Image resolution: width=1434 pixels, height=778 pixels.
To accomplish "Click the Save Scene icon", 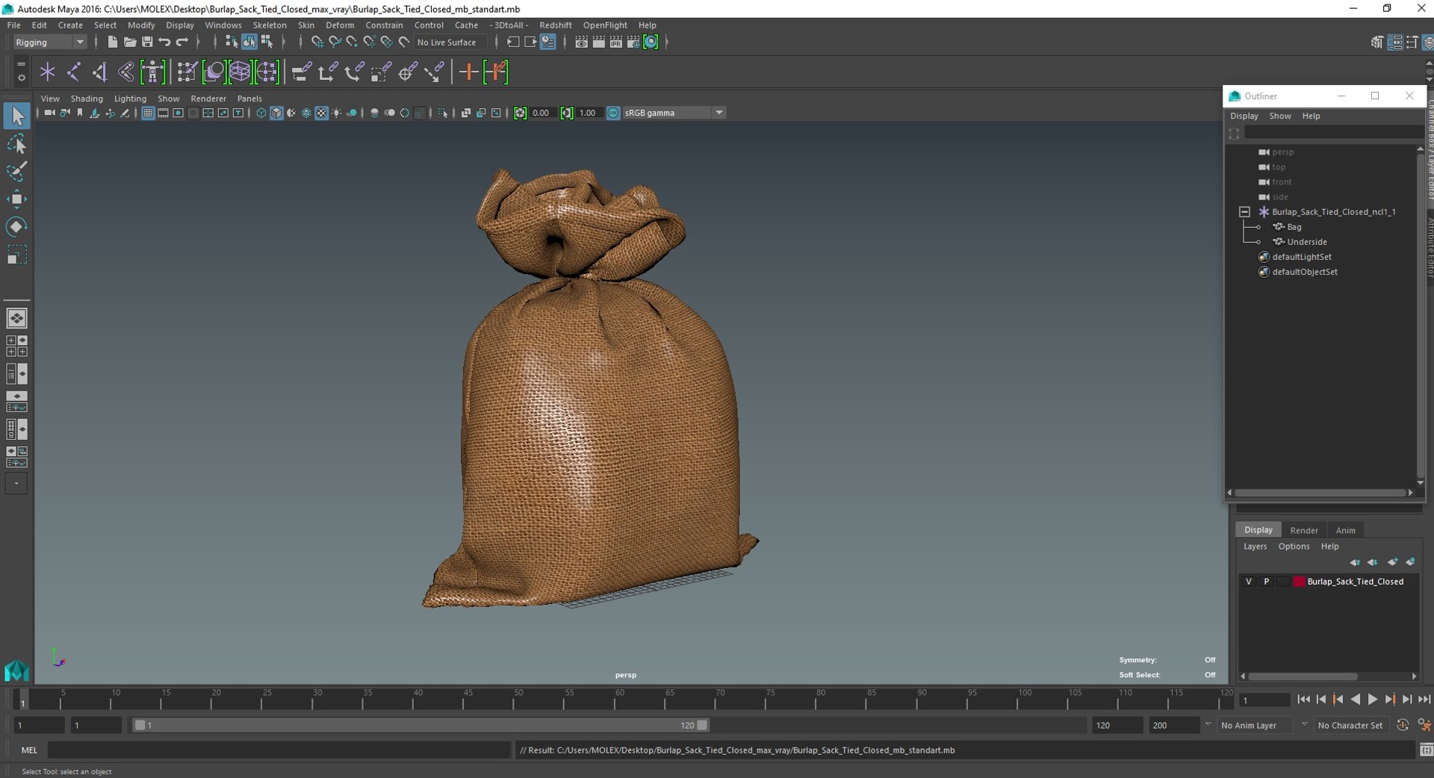I will 147,42.
